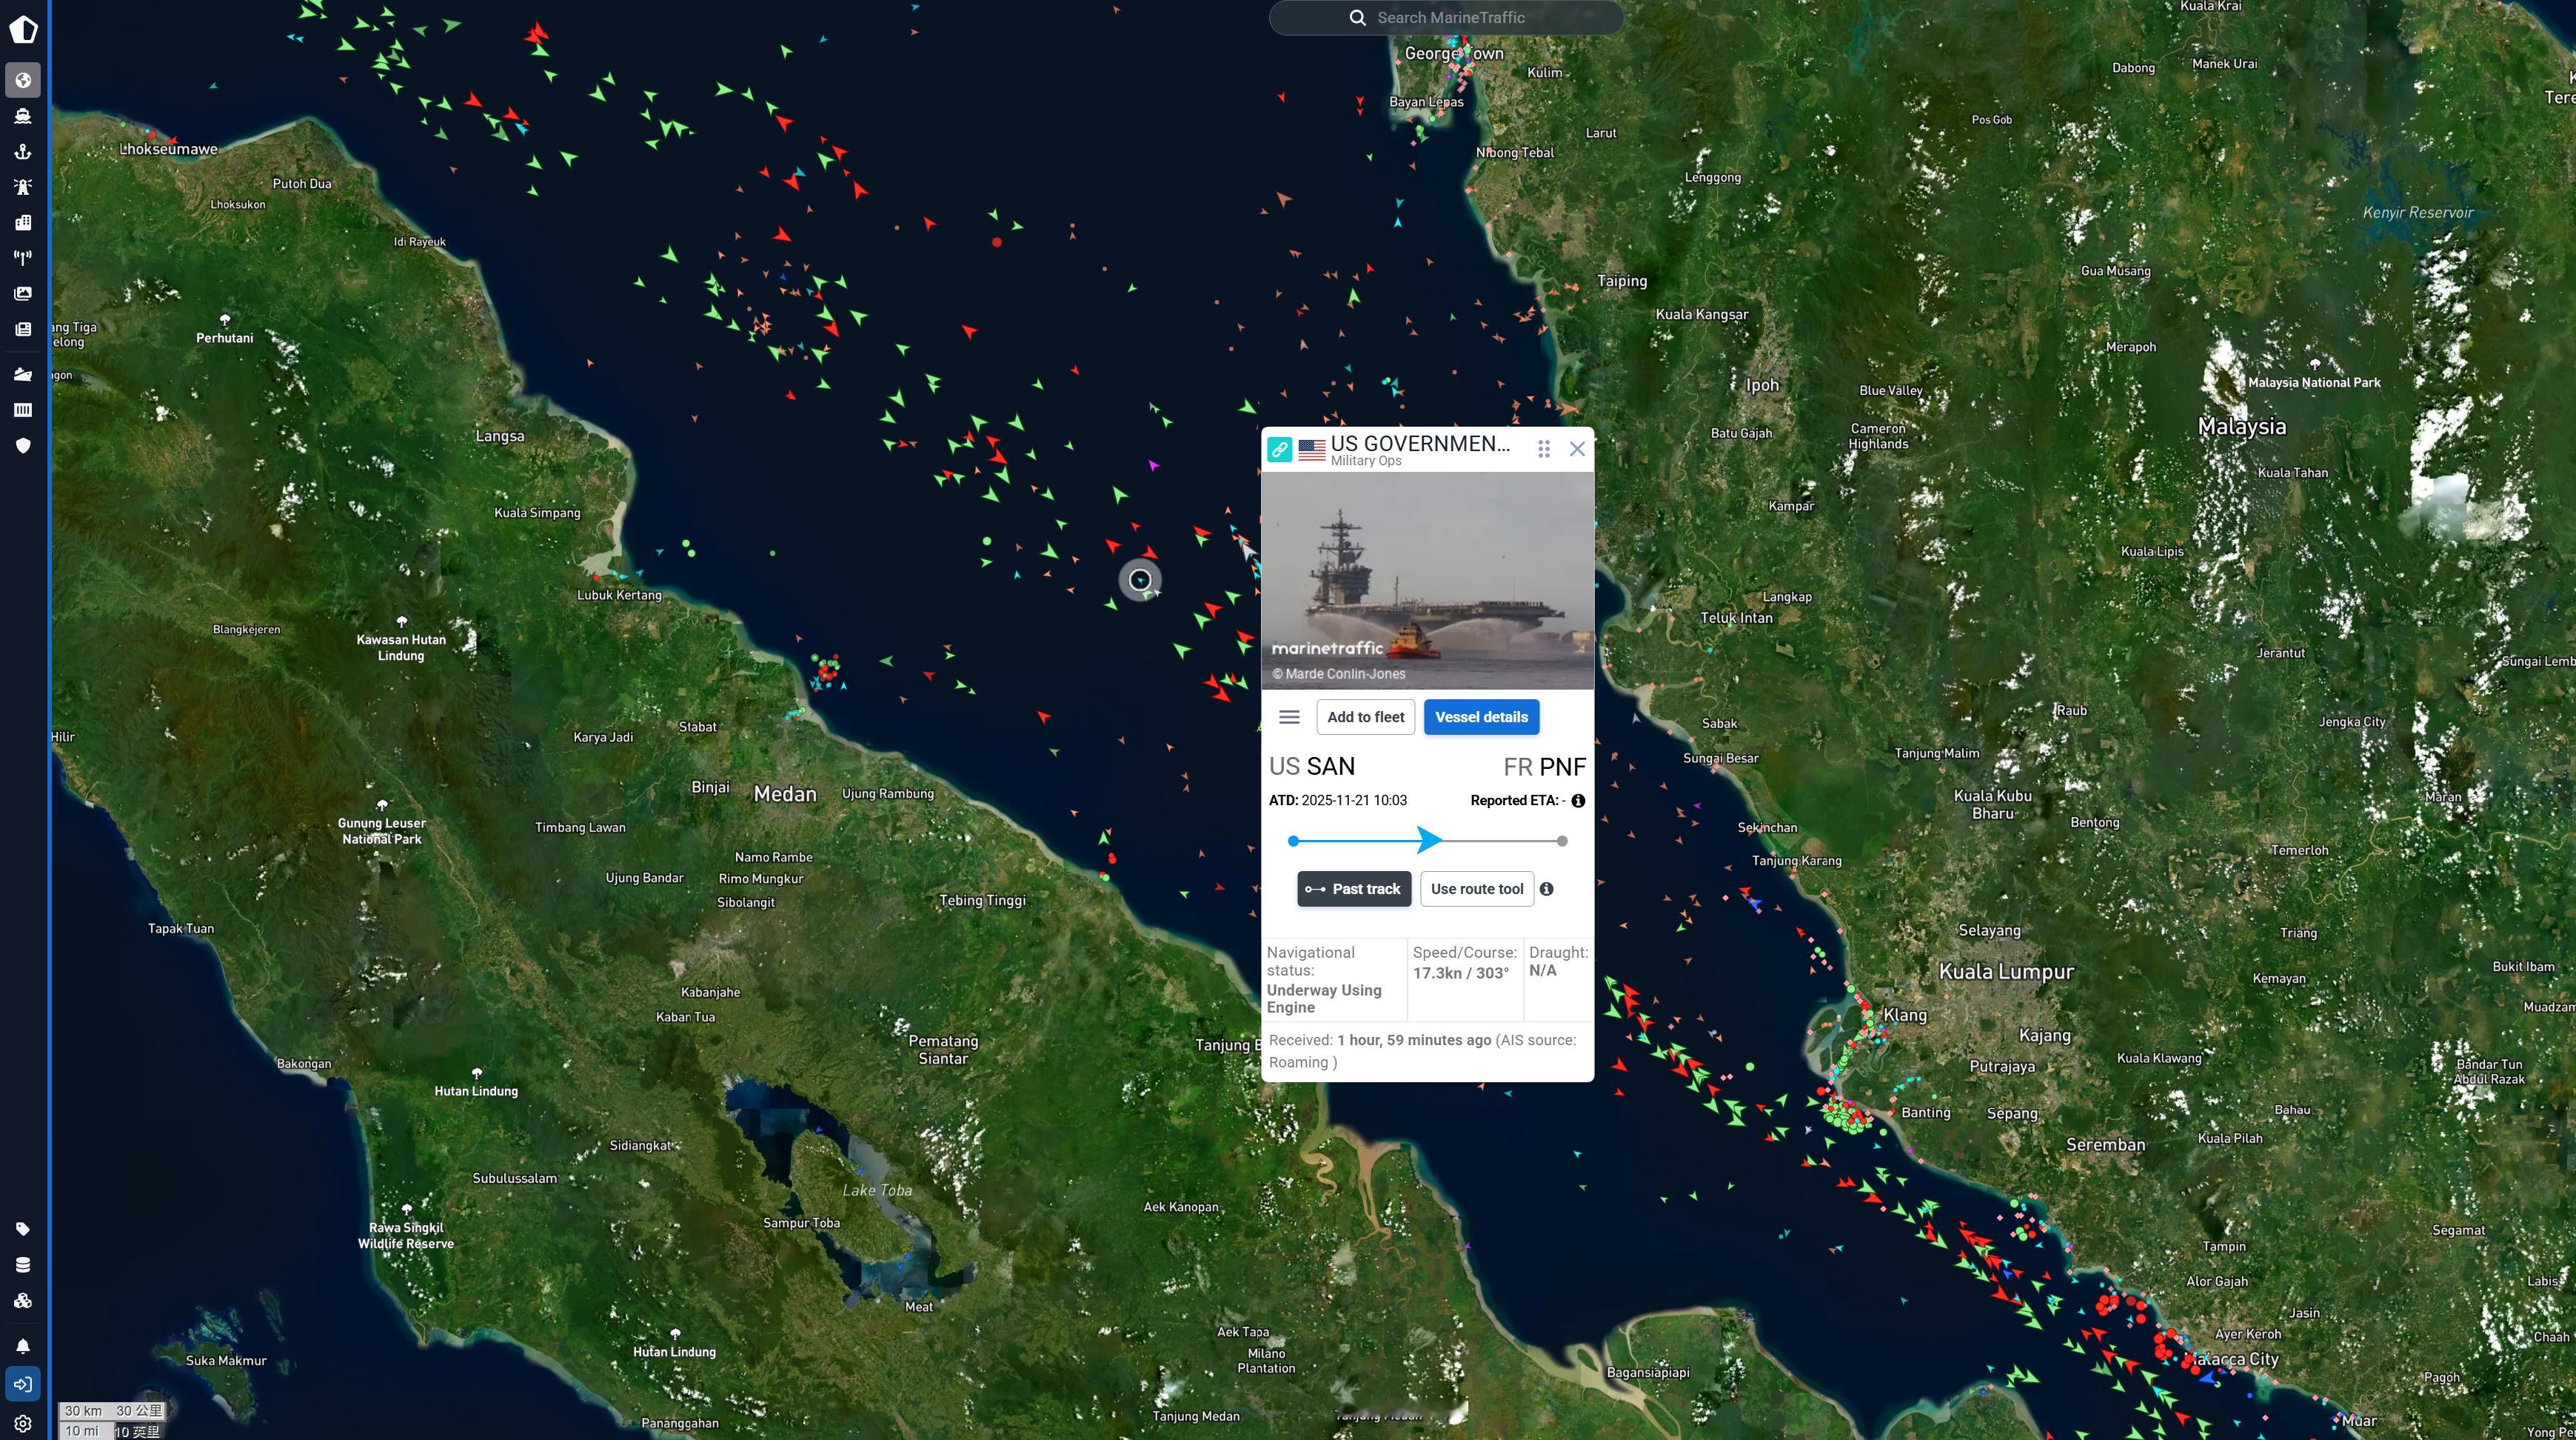The width and height of the screenshot is (2576, 1440).
Task: Select the antenna Stations icon
Action: (x=23, y=259)
